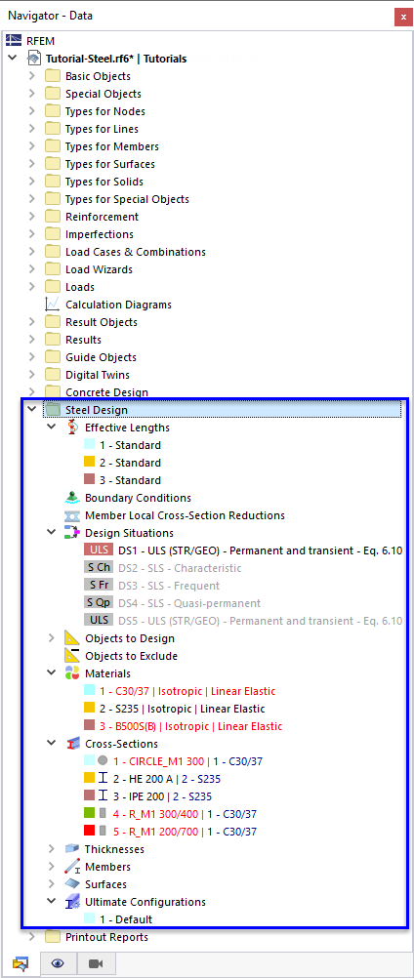Switch to the Display eye tab
Viewport: 414px width, 978px height.
tap(58, 963)
